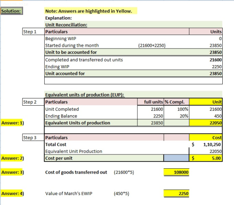Select the 'Units' column header cell
Image resolution: width=234 pixels, height=205 pixels.
[x=206, y=31]
